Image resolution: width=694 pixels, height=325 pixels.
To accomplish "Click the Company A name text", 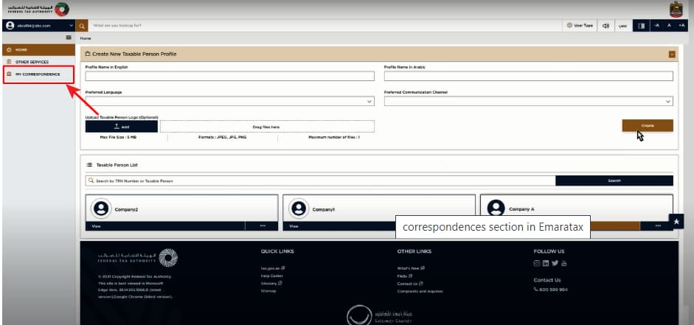I will pyautogui.click(x=521, y=209).
